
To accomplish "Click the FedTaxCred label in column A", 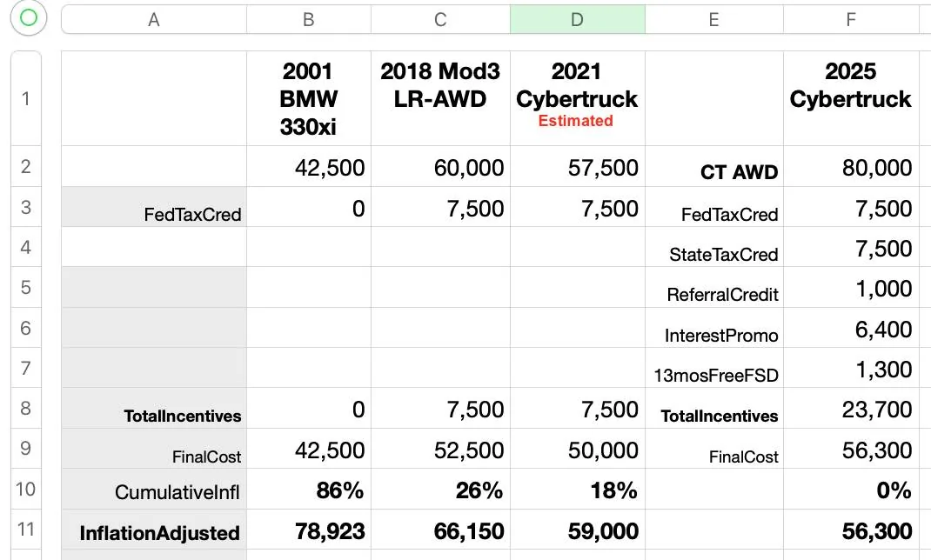I will click(x=154, y=207).
